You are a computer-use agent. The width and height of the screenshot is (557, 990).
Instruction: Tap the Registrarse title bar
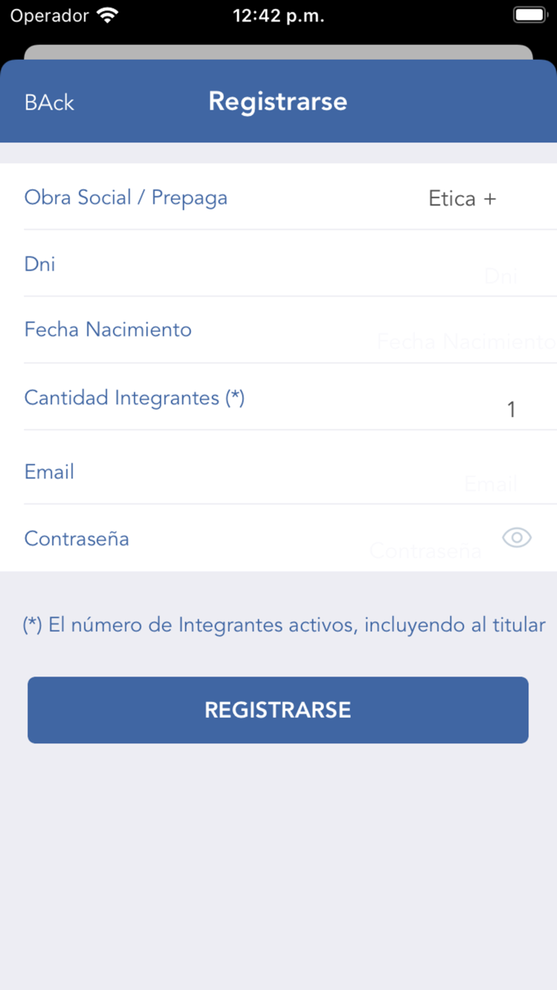click(x=278, y=102)
